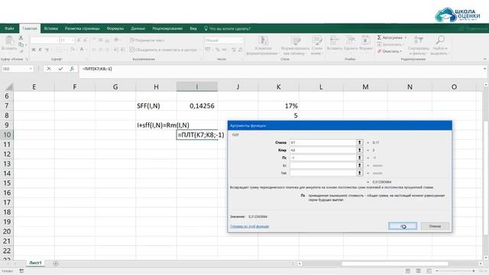This screenshot has height=275, width=489.
Task: Switch to the Data (Данные) tab
Action: (138, 28)
